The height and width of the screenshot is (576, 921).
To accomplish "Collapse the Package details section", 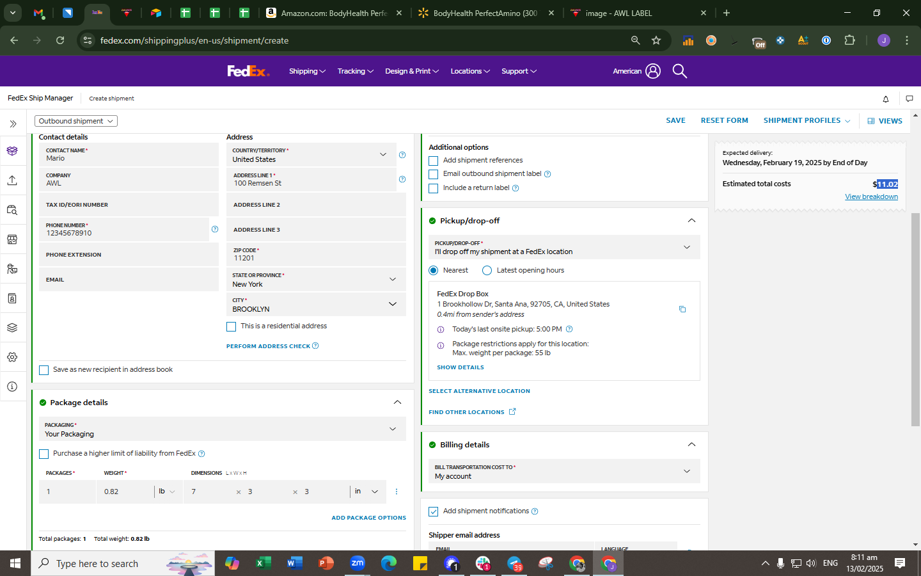I will pyautogui.click(x=397, y=403).
